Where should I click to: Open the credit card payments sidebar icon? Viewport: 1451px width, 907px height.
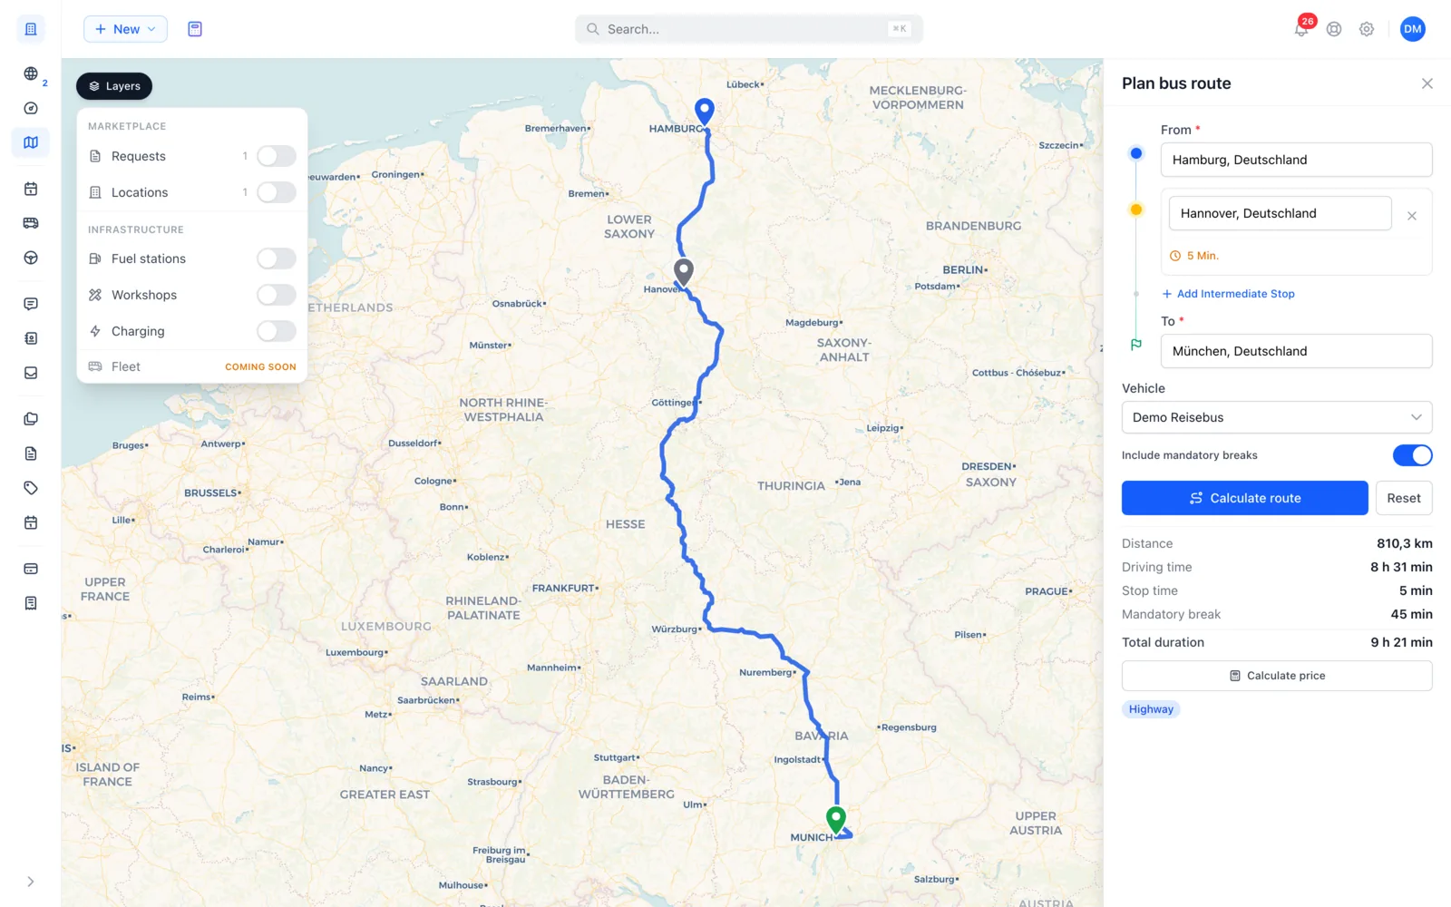[x=31, y=569]
